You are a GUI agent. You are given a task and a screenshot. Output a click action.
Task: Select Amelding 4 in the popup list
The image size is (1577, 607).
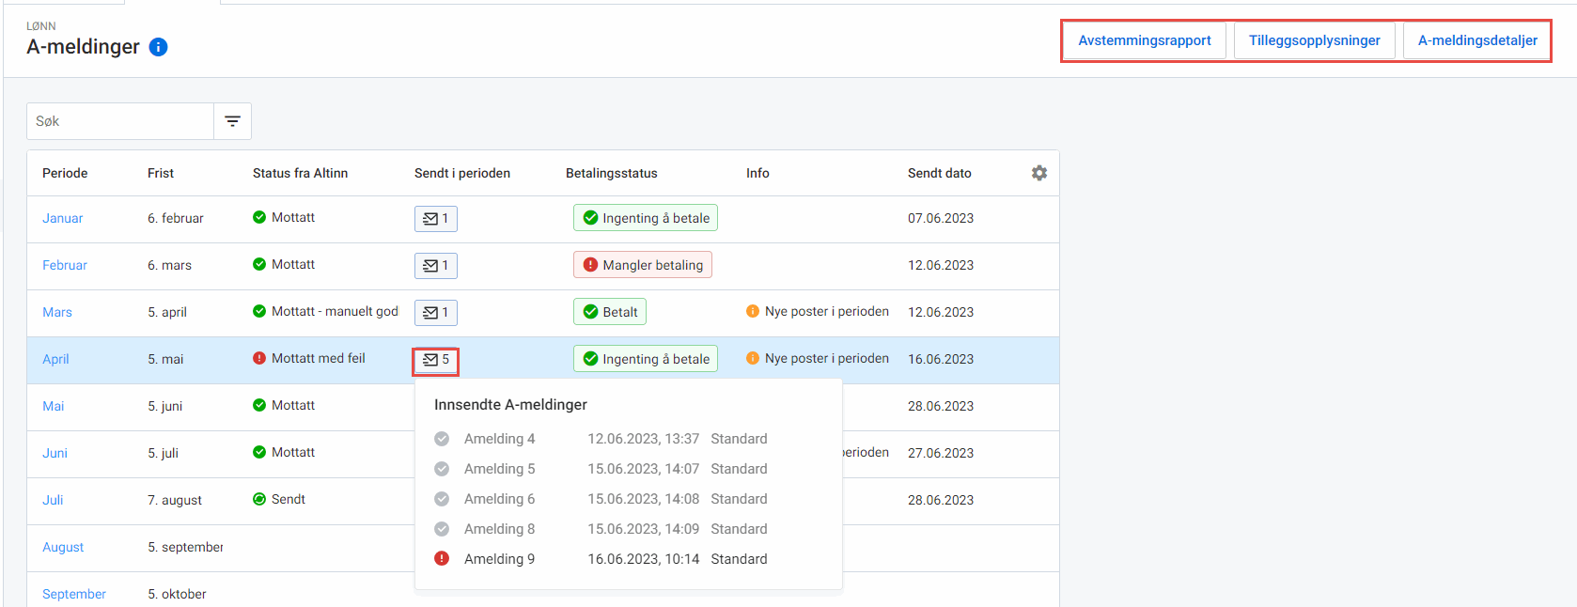(499, 439)
